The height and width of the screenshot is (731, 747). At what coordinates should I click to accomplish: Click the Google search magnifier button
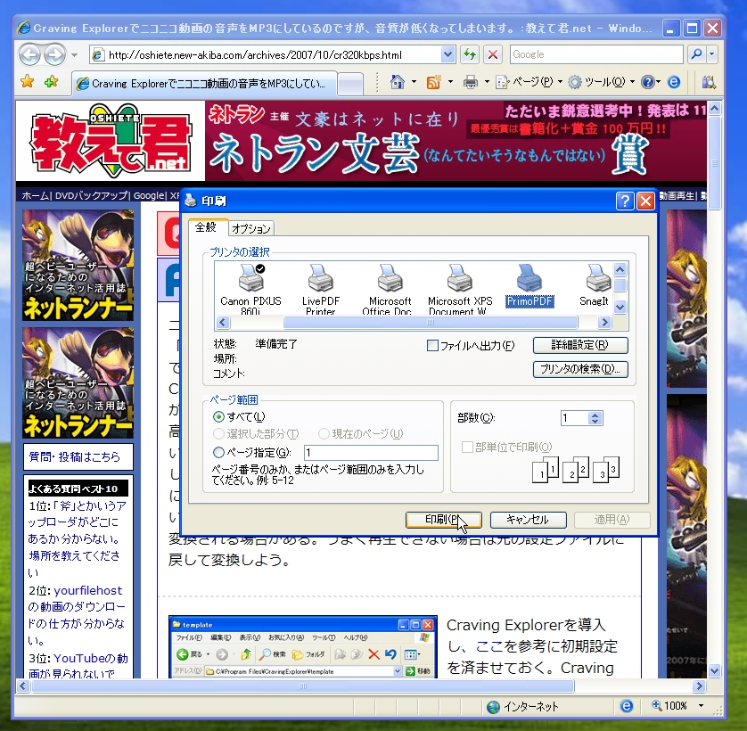point(696,54)
